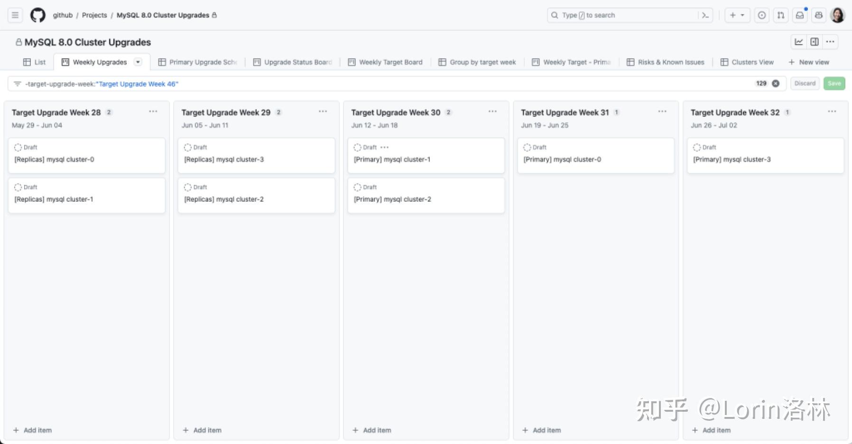This screenshot has width=852, height=444.
Task: Focus the Type / to search box
Action: 630,15
